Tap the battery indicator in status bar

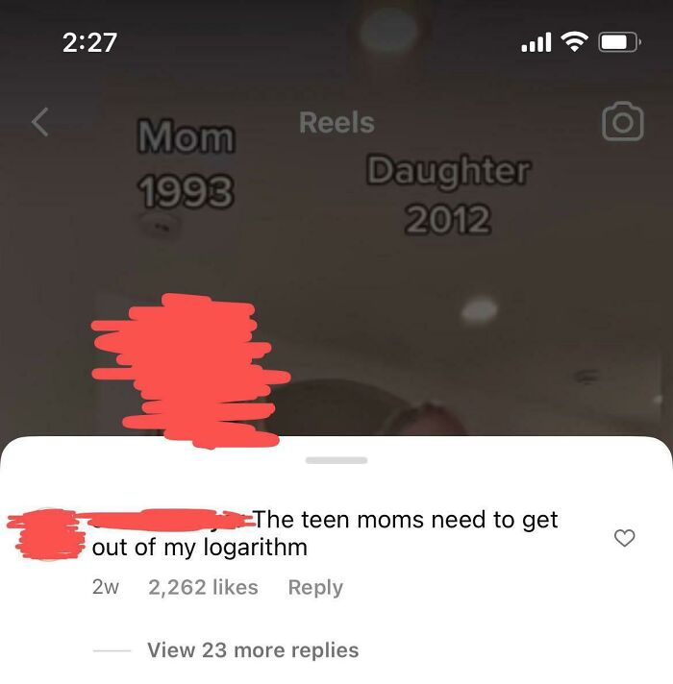[619, 42]
